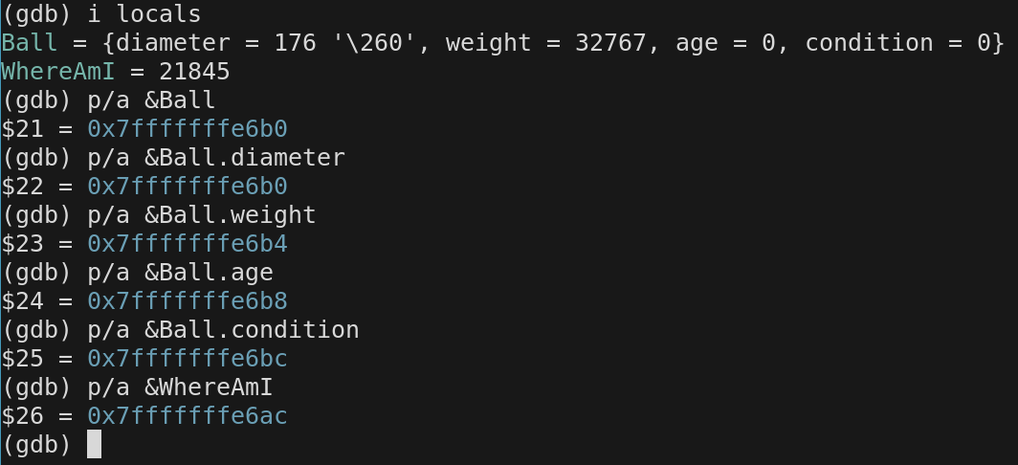
Task: Click the 'p/a &Ball.condition' command
Action: click(x=230, y=330)
